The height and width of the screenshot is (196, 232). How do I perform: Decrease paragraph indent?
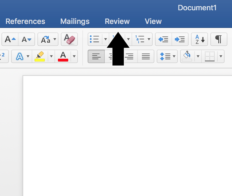click(x=163, y=39)
